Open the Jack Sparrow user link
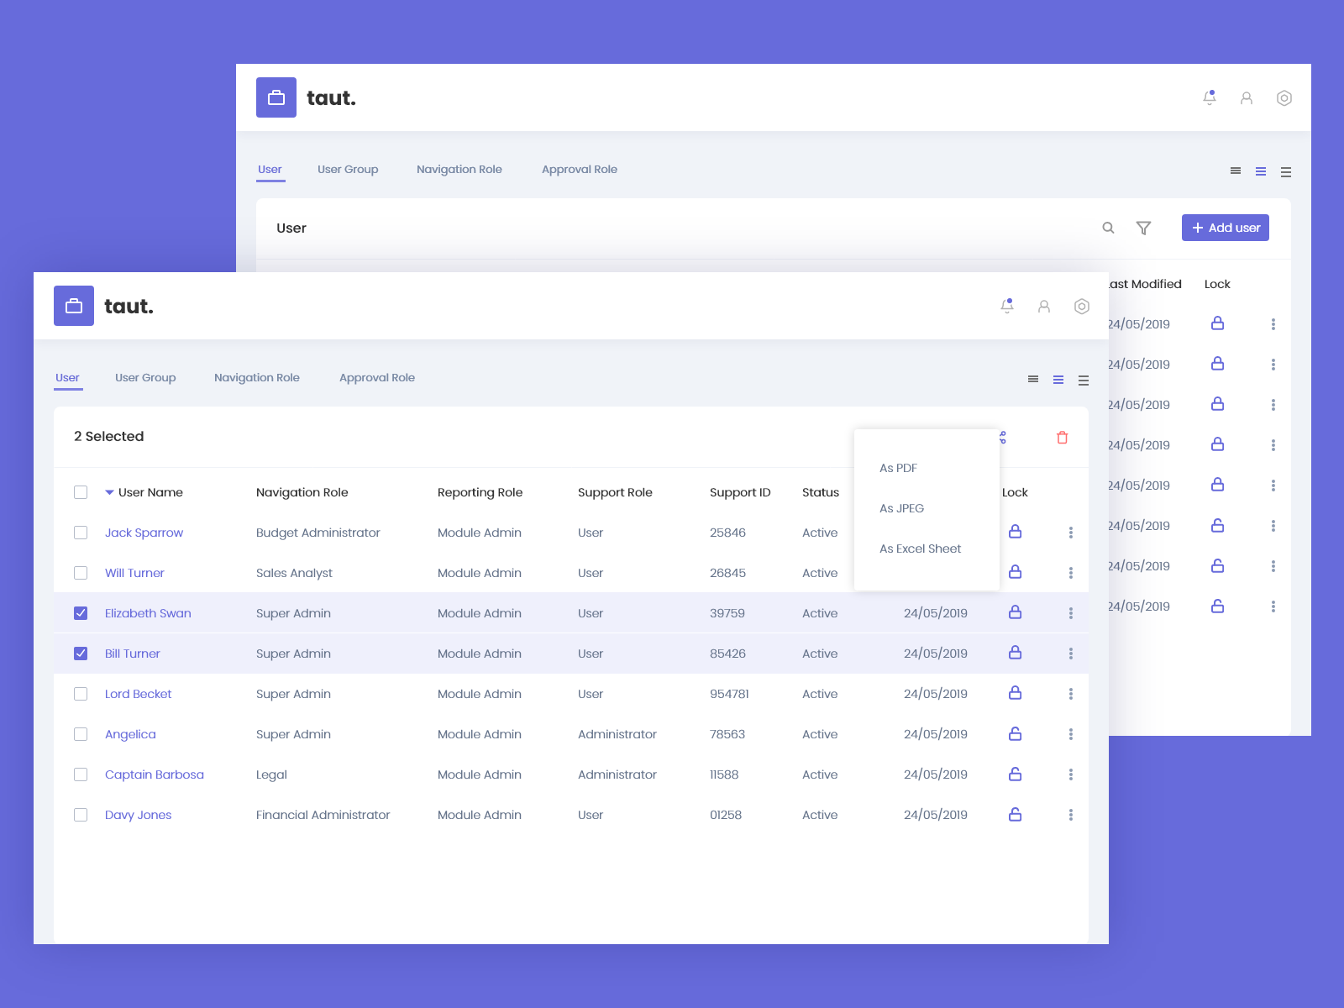This screenshot has width=1344, height=1008. pos(144,533)
